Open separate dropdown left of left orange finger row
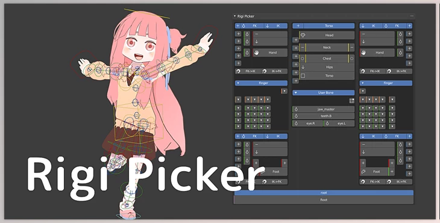 (238, 99)
